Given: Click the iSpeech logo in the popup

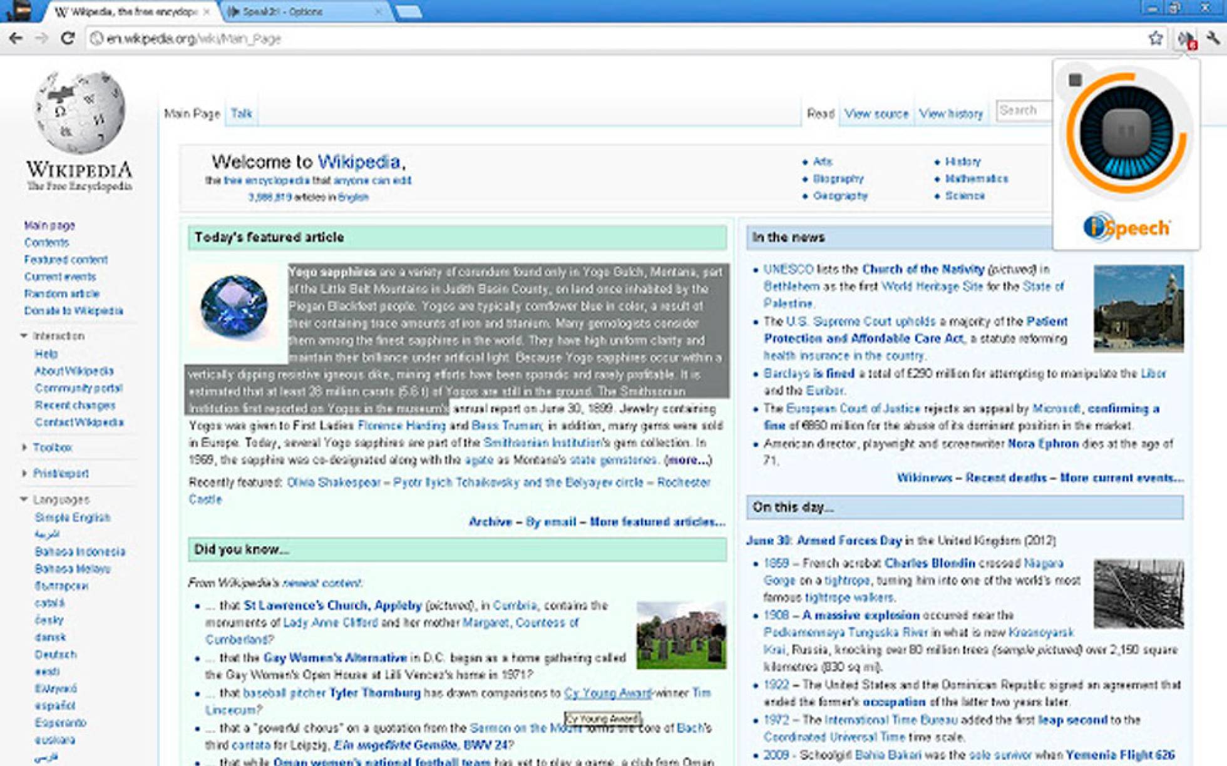Looking at the screenshot, I should pos(1126,227).
